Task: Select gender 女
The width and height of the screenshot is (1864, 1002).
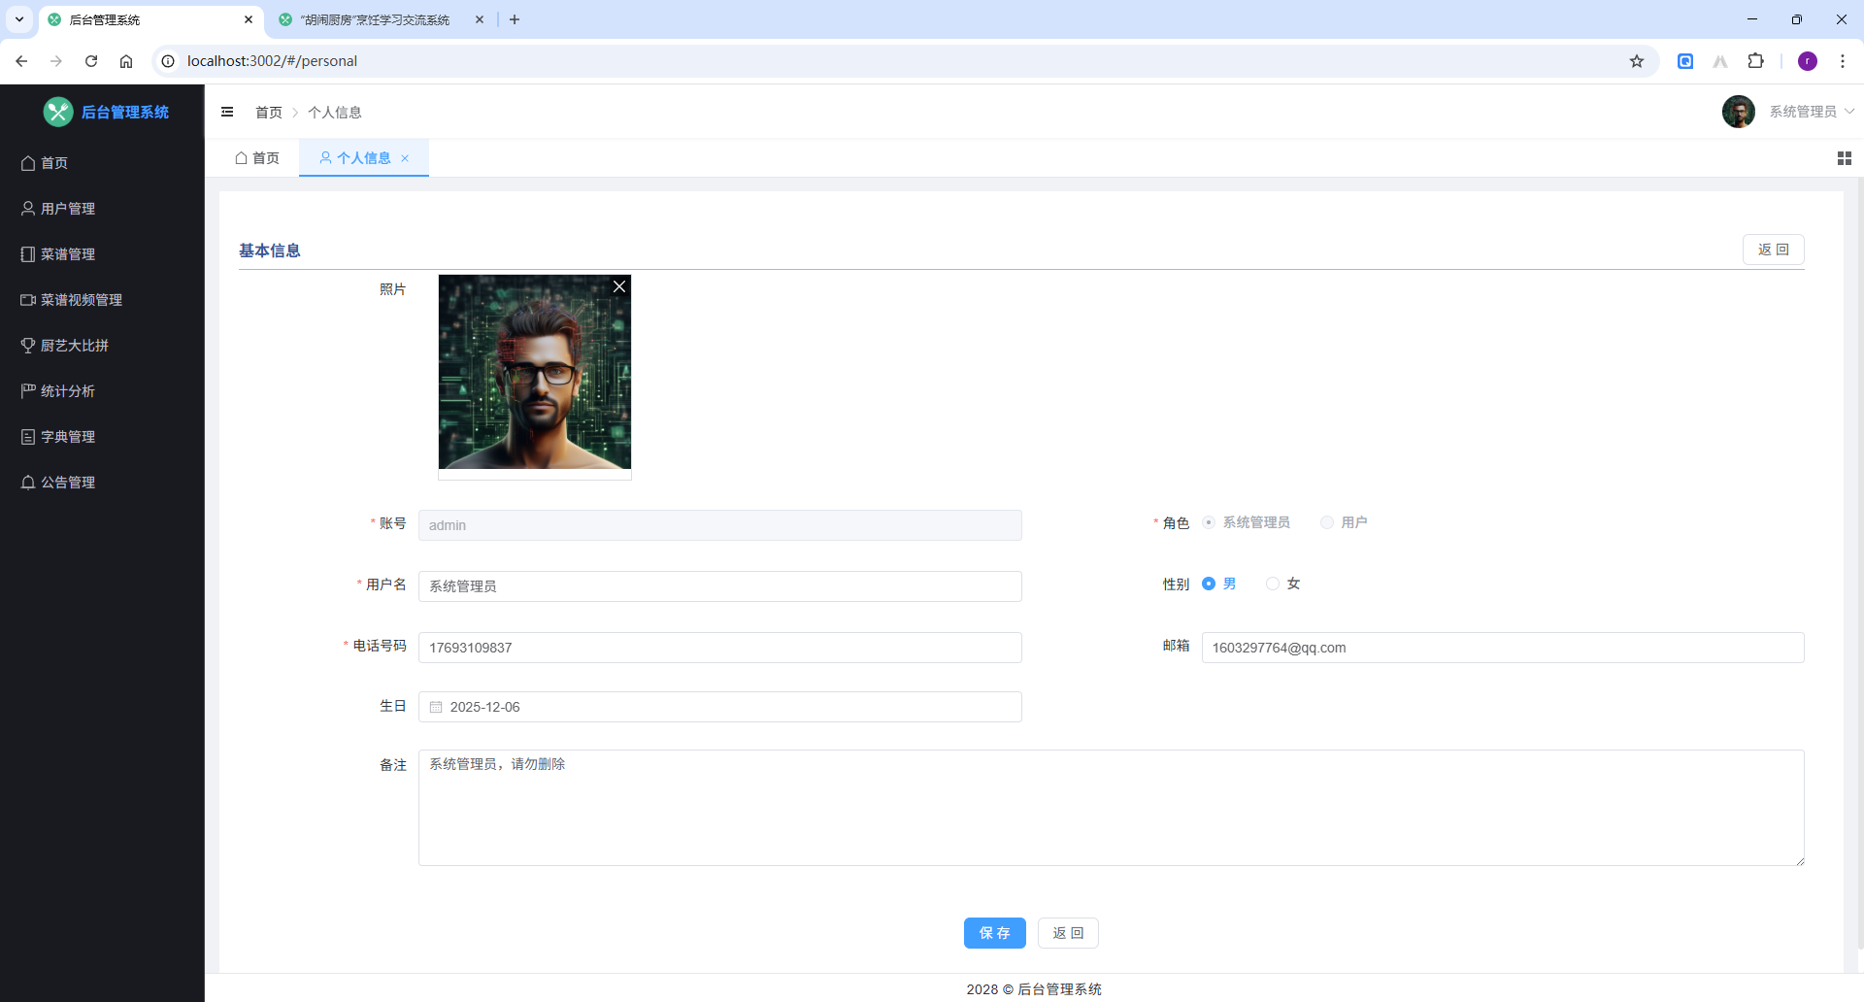Action: click(1272, 584)
